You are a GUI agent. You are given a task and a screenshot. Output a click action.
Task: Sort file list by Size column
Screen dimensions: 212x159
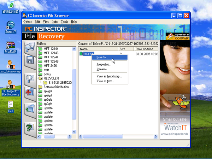pos(126,49)
